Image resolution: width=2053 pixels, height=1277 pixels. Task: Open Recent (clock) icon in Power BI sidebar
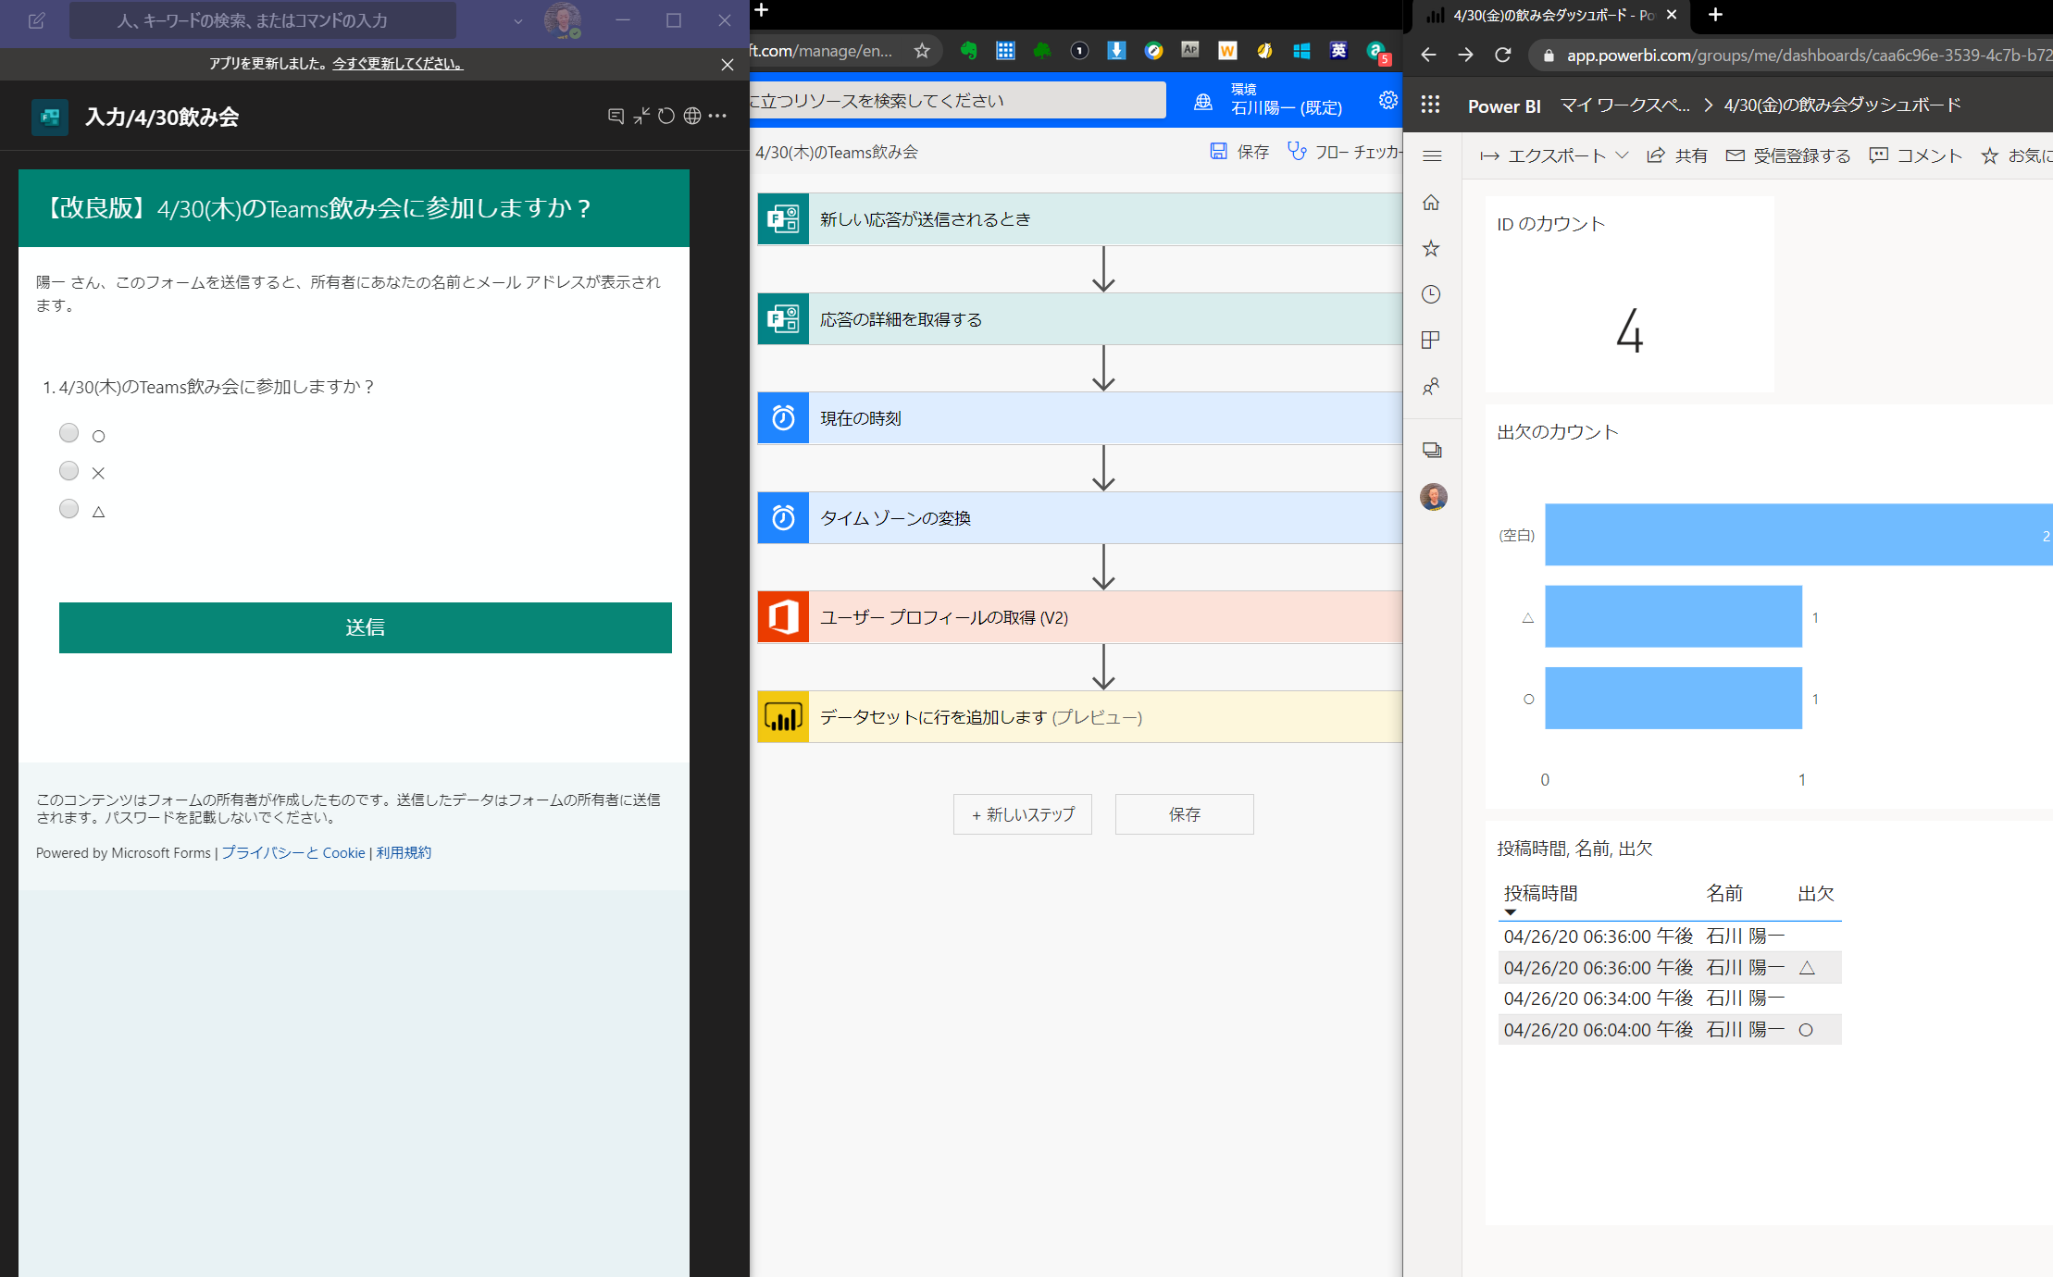click(1431, 294)
